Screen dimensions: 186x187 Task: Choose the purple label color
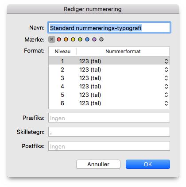tap(94, 39)
